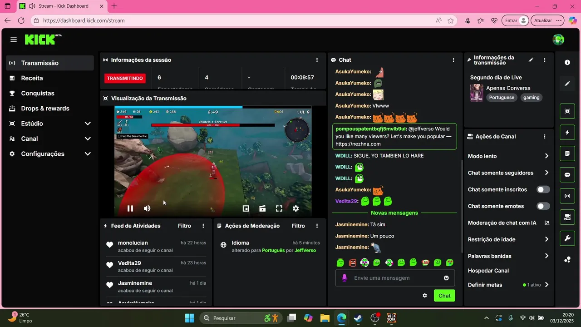581x327 pixels.
Task: Open Ações do Canal three-dot menu
Action: pyautogui.click(x=545, y=136)
